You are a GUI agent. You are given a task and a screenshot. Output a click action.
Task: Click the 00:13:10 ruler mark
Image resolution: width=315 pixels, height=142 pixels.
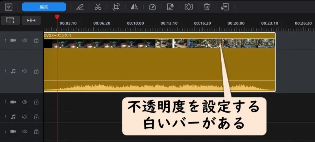pos(169,24)
